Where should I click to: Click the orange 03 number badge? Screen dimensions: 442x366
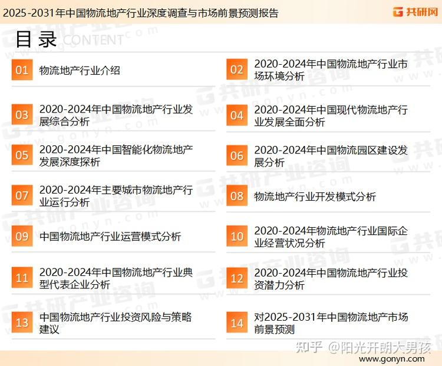tap(22, 115)
